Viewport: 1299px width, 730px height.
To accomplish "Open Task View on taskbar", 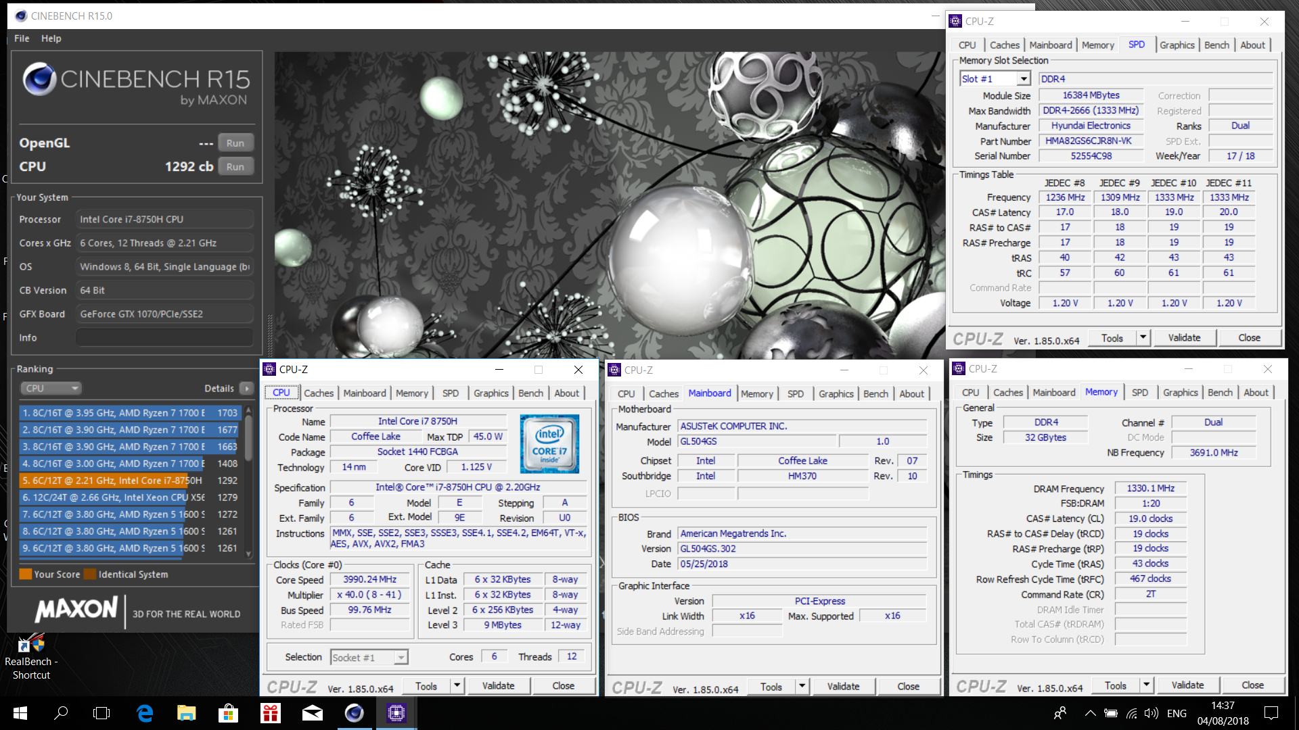I will pyautogui.click(x=101, y=713).
